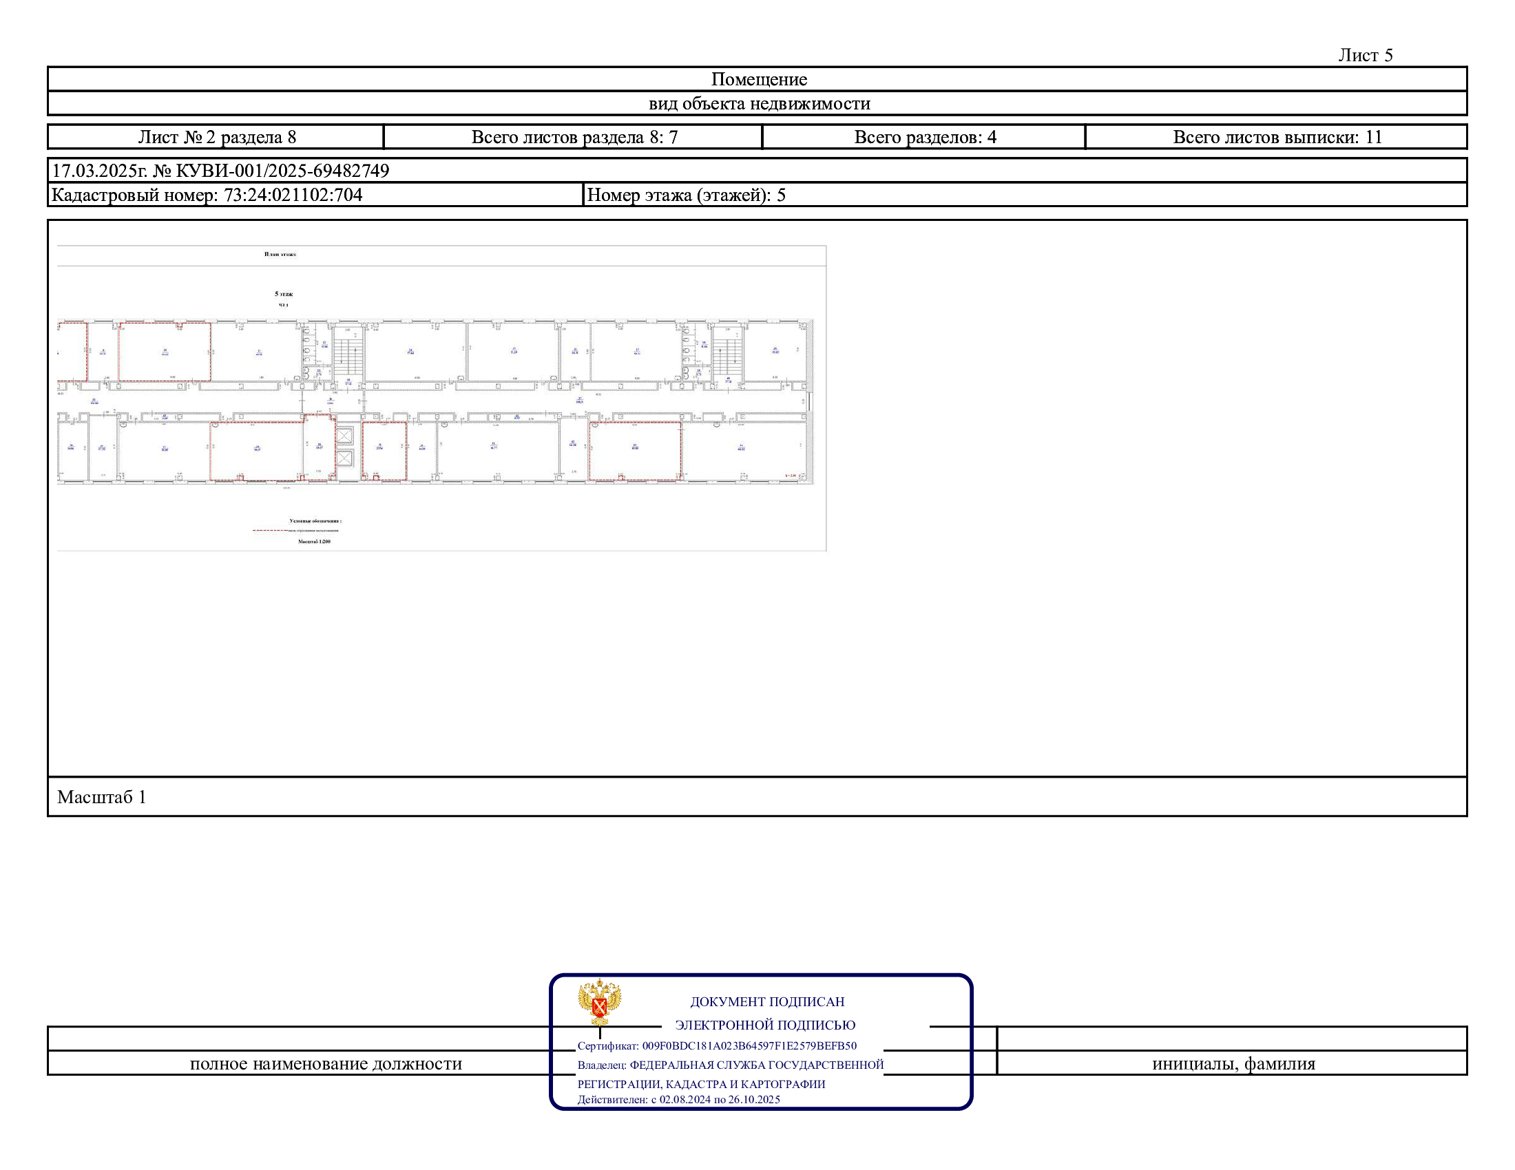This screenshot has height=1170, width=1515.
Task: Click the 'Владелец' owner line in stamp
Action: (731, 1065)
